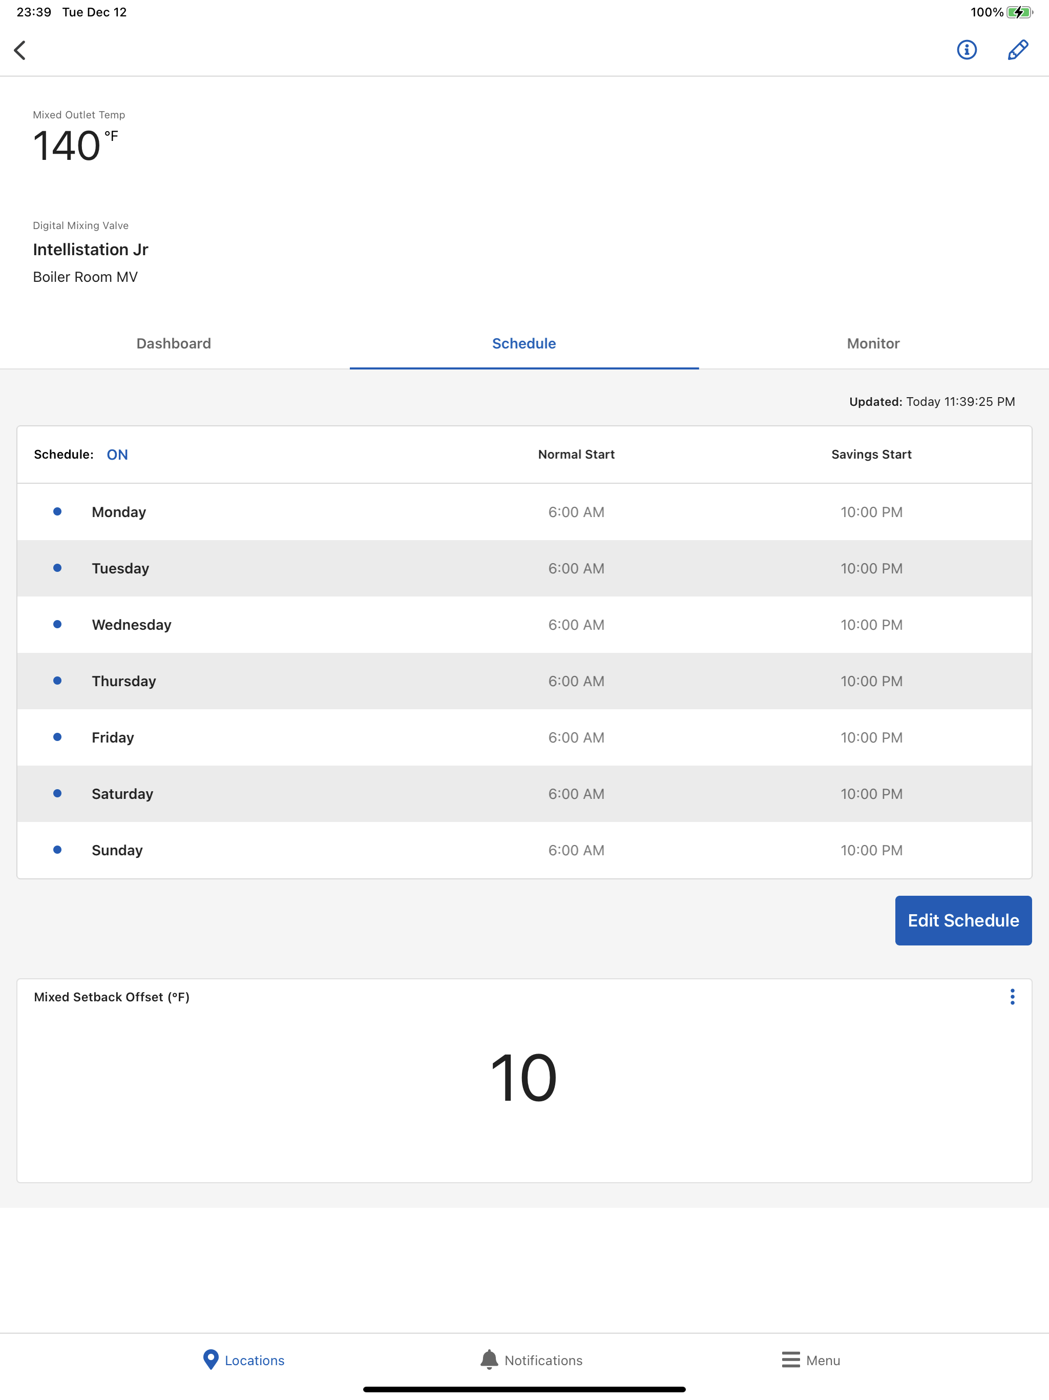Screen dimensions: 1049x1400
Task: Click Sunday's 10:00 PM savings start
Action: pos(871,850)
